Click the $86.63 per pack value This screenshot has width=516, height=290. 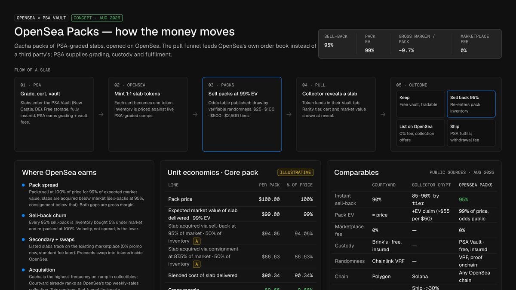tap(271, 256)
